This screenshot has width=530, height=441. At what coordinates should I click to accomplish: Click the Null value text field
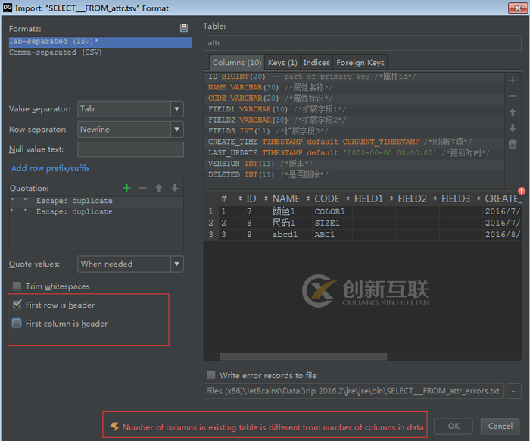pyautogui.click(x=130, y=149)
